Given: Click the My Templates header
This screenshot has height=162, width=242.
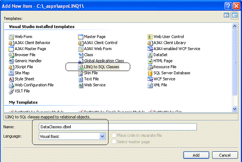Looking at the screenshot, I should (23, 102).
